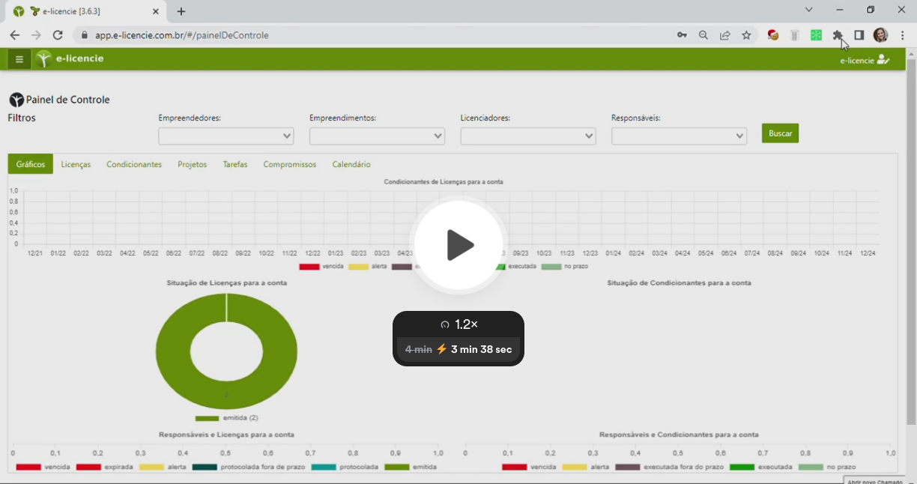Screen dimensions: 917x484
Task: Open the zoom magnifier icon in address bar
Action: coord(703,35)
